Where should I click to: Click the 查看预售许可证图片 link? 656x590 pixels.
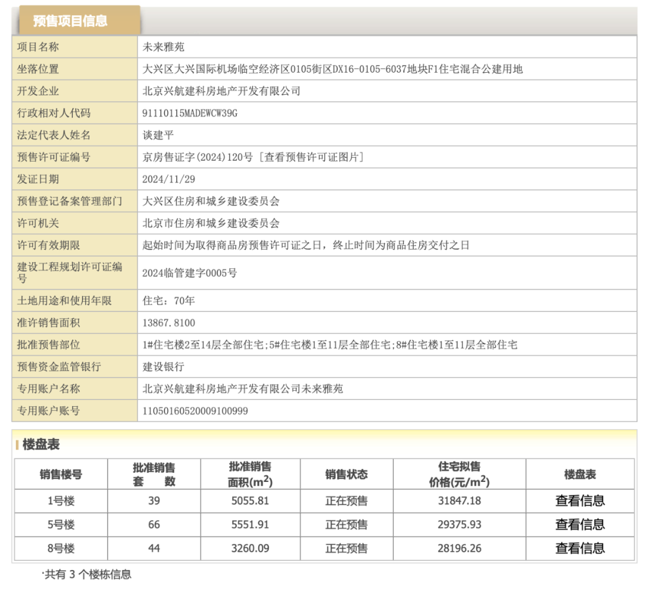tap(312, 157)
